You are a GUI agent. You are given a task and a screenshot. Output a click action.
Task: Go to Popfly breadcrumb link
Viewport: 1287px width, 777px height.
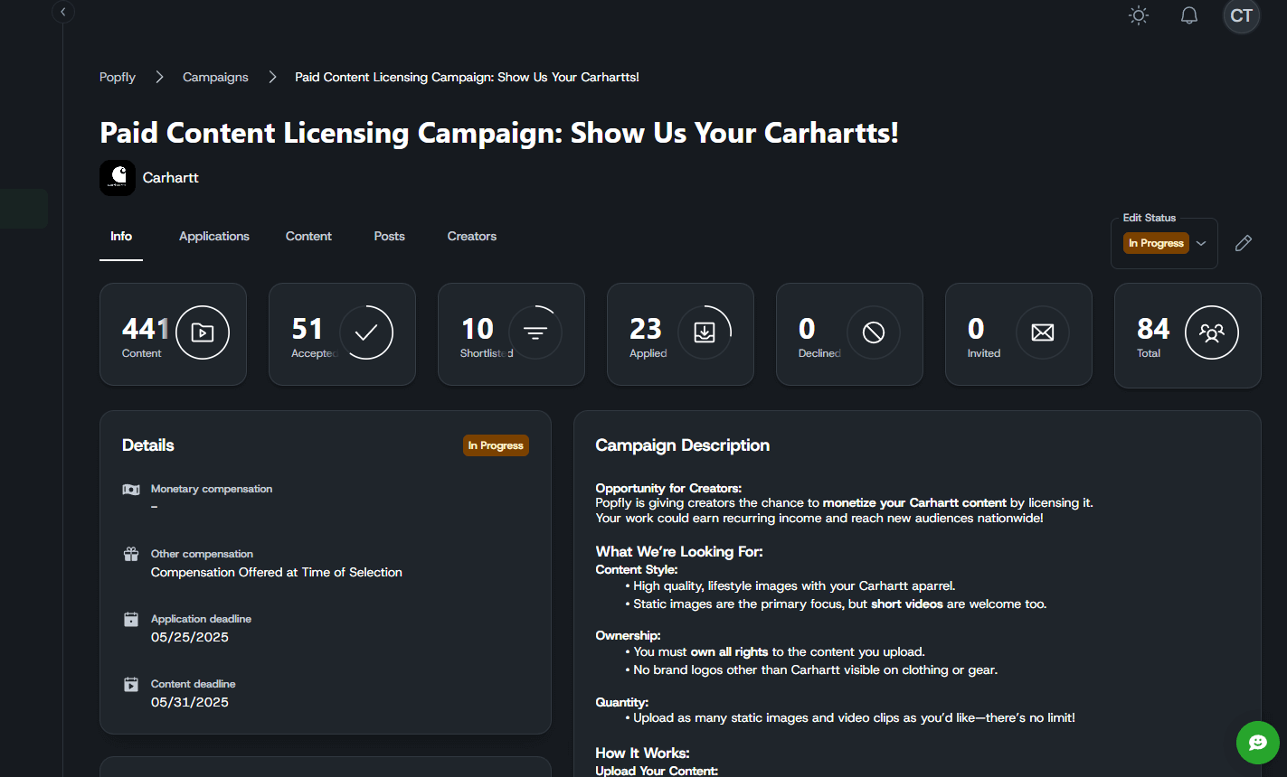(x=118, y=77)
